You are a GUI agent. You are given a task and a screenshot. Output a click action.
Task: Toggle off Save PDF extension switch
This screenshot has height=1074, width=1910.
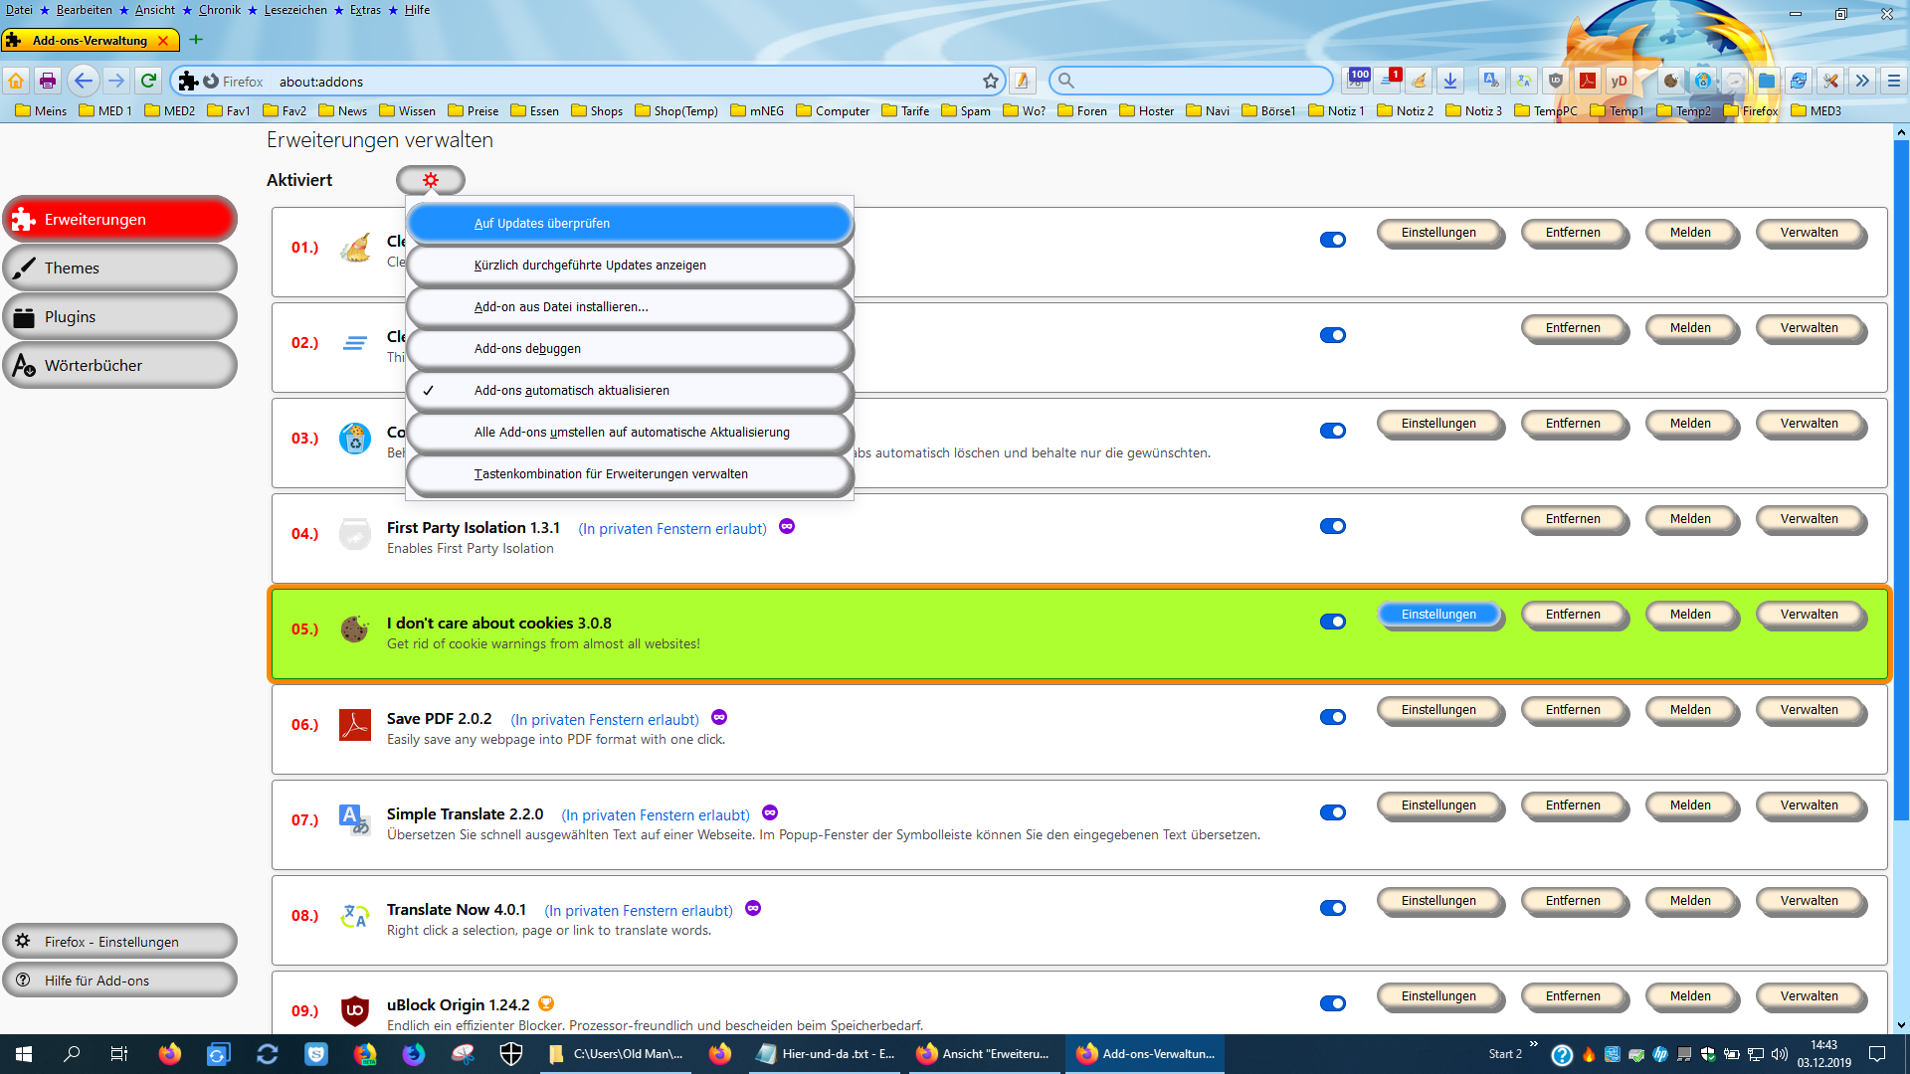click(1332, 717)
